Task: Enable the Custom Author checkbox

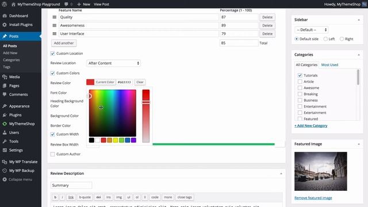Action: coord(52,154)
